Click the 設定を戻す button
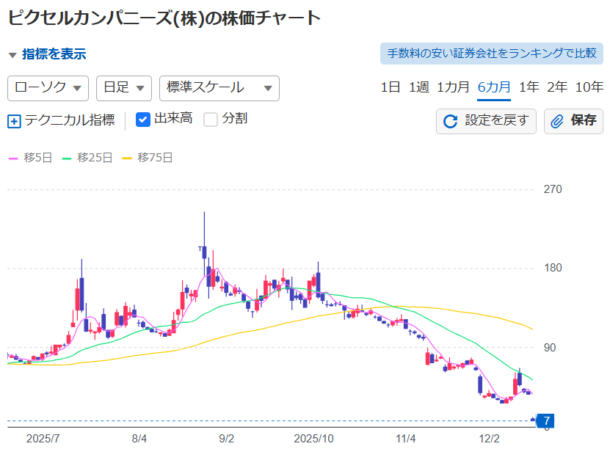The height and width of the screenshot is (460, 610). tap(486, 121)
